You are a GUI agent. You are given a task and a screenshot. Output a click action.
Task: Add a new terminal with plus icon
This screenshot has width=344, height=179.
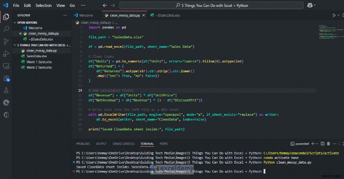click(x=313, y=144)
